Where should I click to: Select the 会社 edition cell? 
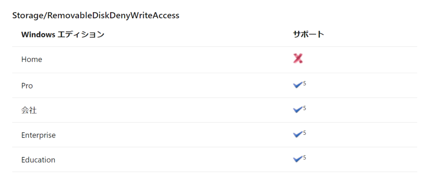[x=29, y=111]
